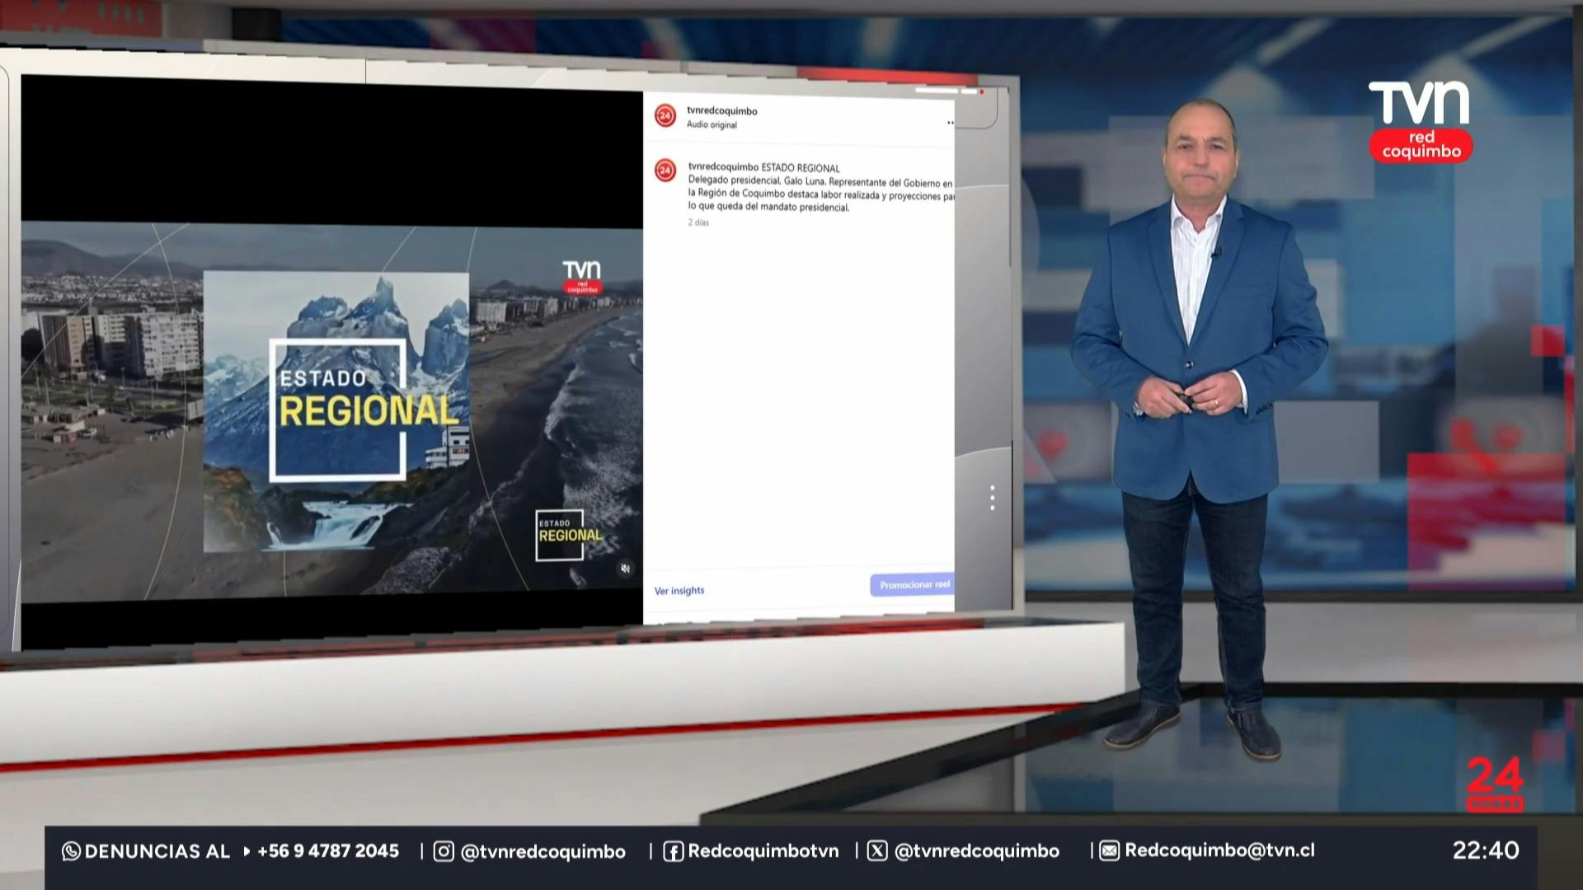The height and width of the screenshot is (890, 1583).
Task: Select the WhatsApp icon in the ticker
Action: (71, 851)
